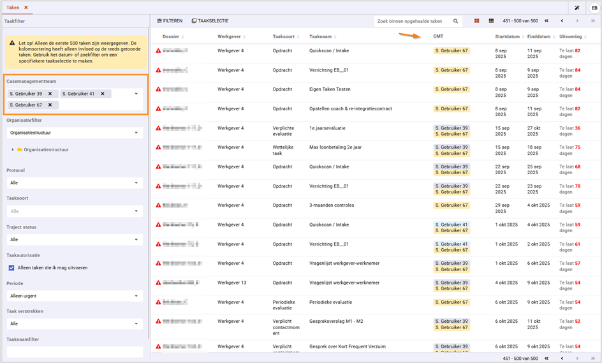Remove S. Gebruiker 41 from team filter

pyautogui.click(x=103, y=94)
